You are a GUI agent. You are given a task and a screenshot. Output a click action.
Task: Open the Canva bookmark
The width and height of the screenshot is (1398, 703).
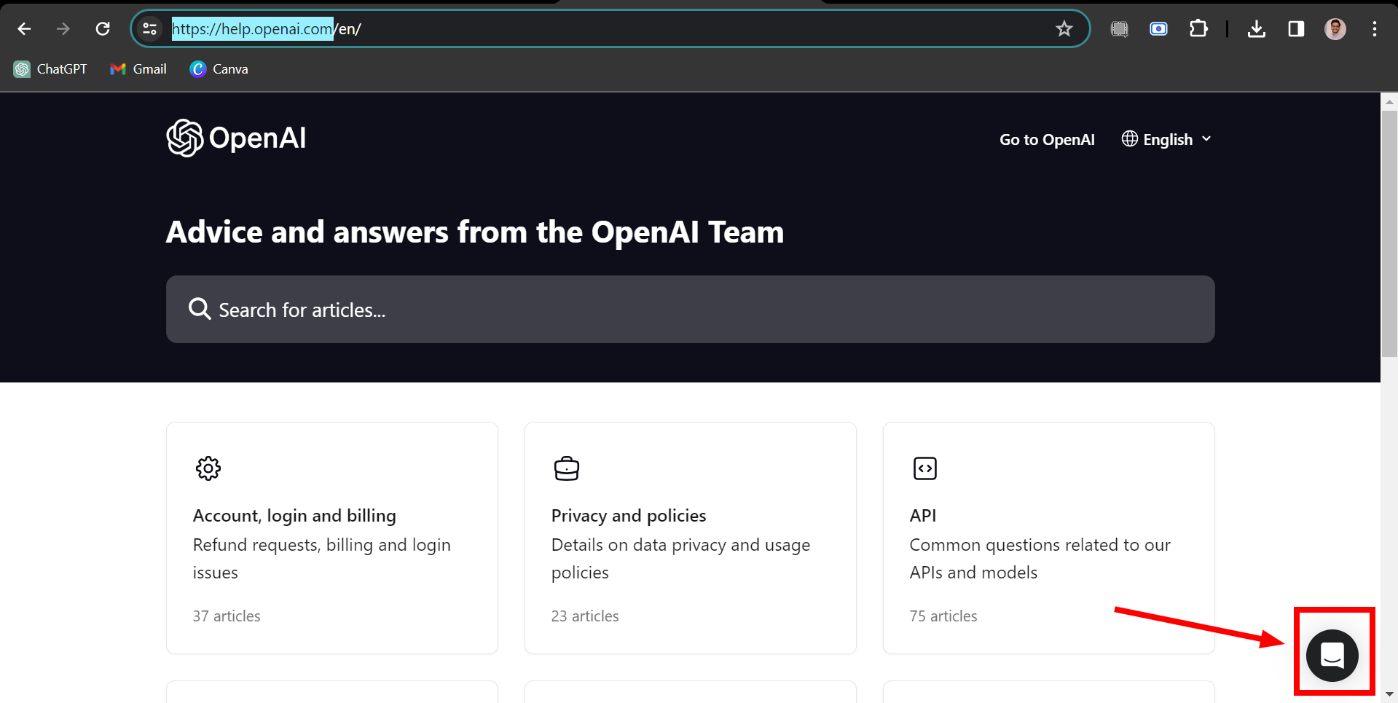[219, 69]
